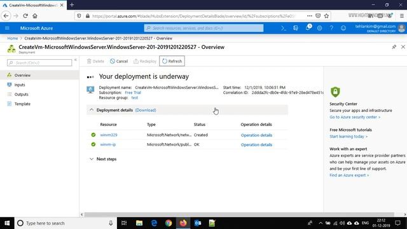Click Start learning today link

coord(348,136)
